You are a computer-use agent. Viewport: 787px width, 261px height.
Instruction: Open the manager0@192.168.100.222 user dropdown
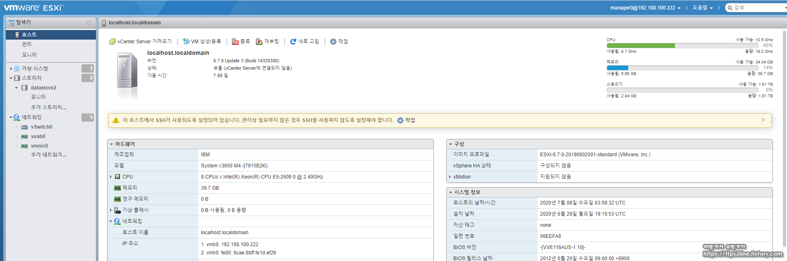[645, 8]
